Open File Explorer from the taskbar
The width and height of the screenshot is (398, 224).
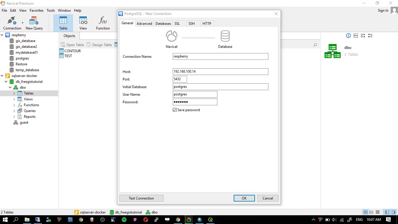pos(27,220)
